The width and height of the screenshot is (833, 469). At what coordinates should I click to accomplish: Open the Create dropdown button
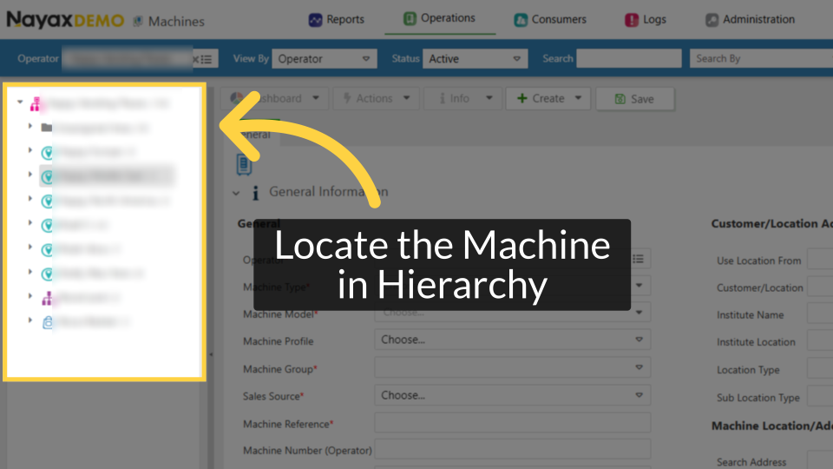548,98
